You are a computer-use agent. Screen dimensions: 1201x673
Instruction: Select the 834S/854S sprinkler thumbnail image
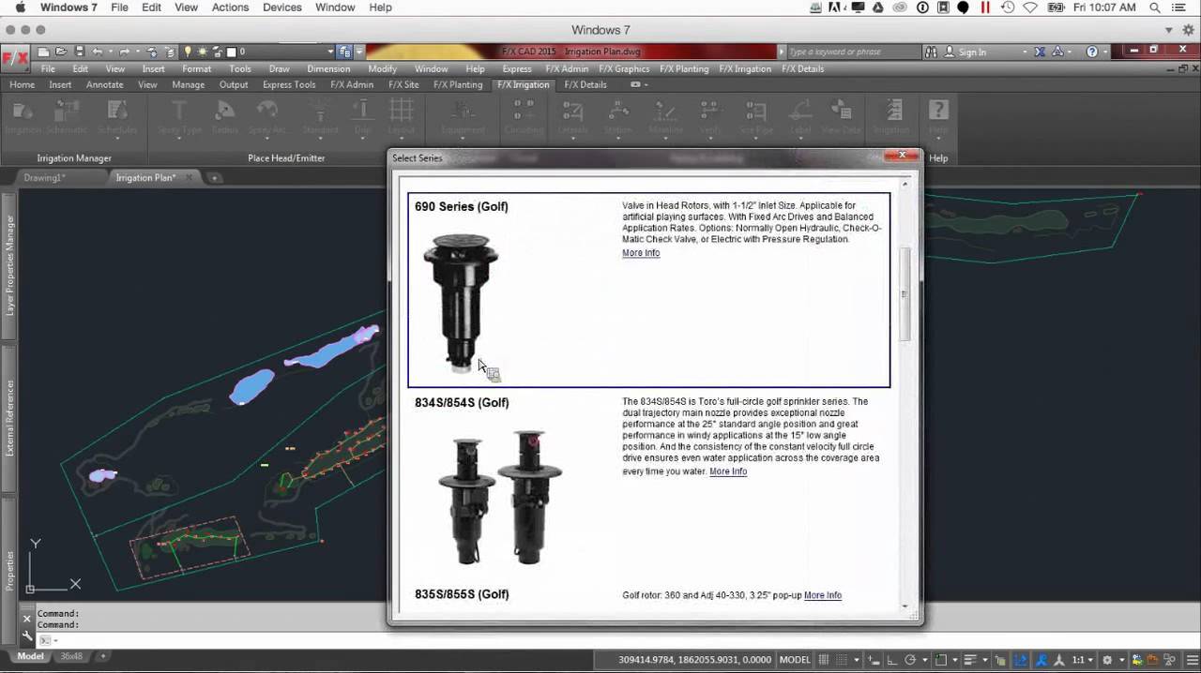pyautogui.click(x=500, y=496)
